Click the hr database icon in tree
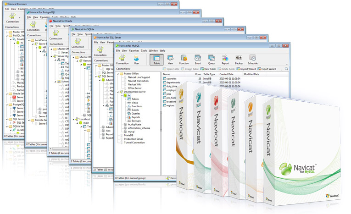Image resolution: width=351 pixels, height=214 pixels. pyautogui.click(x=125, y=95)
